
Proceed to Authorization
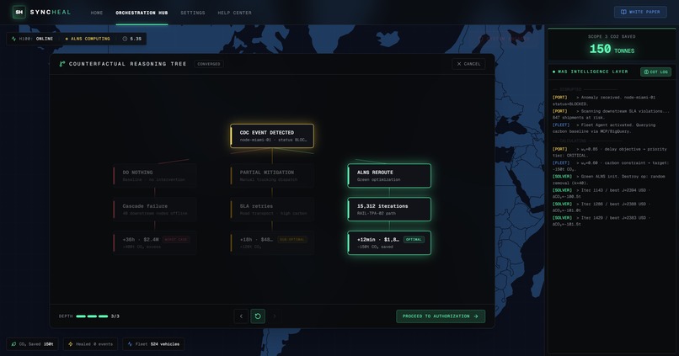click(x=441, y=316)
